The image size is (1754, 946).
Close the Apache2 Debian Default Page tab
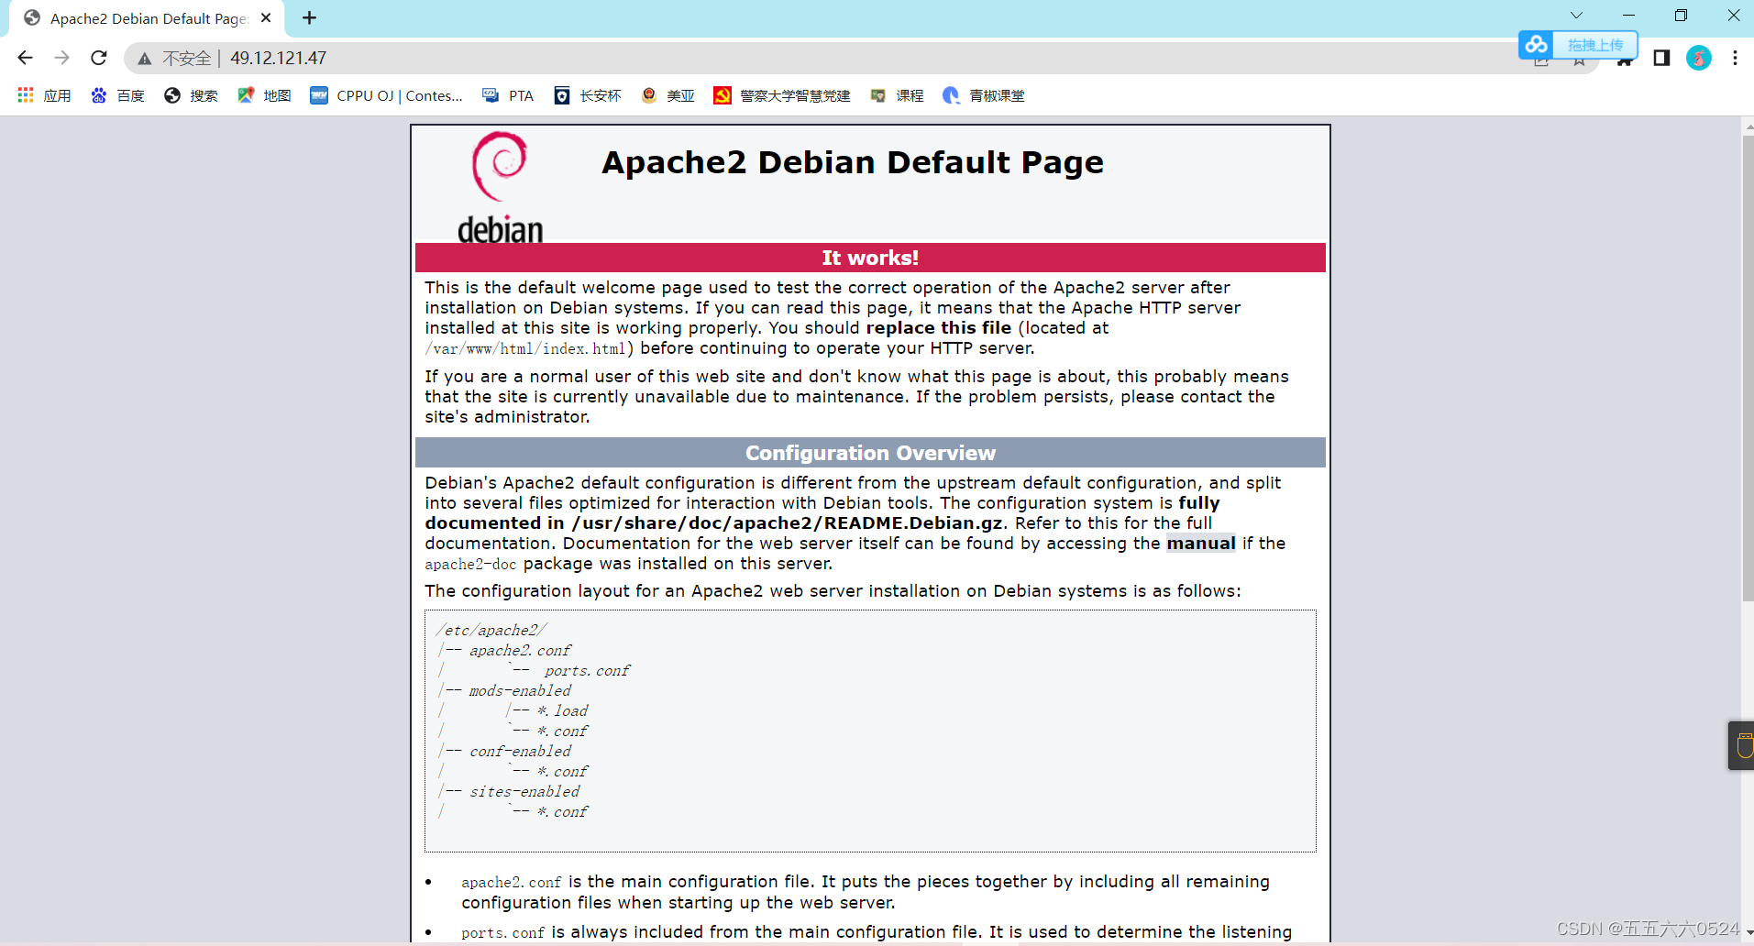266,17
